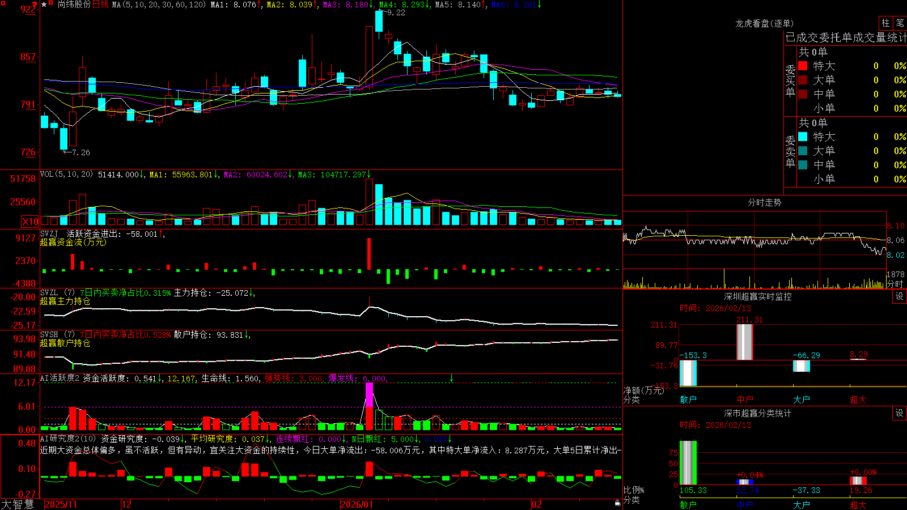
Task: Click red 特大 buy-order color swatch
Action: tap(803, 66)
